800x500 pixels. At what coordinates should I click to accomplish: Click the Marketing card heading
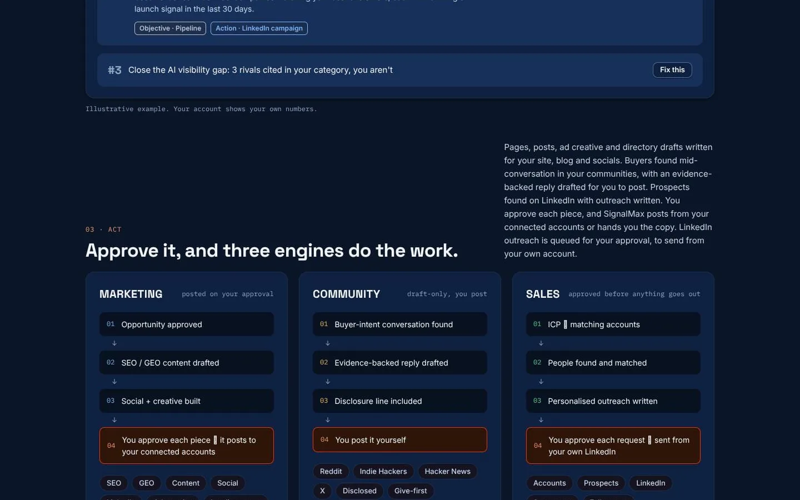131,294
